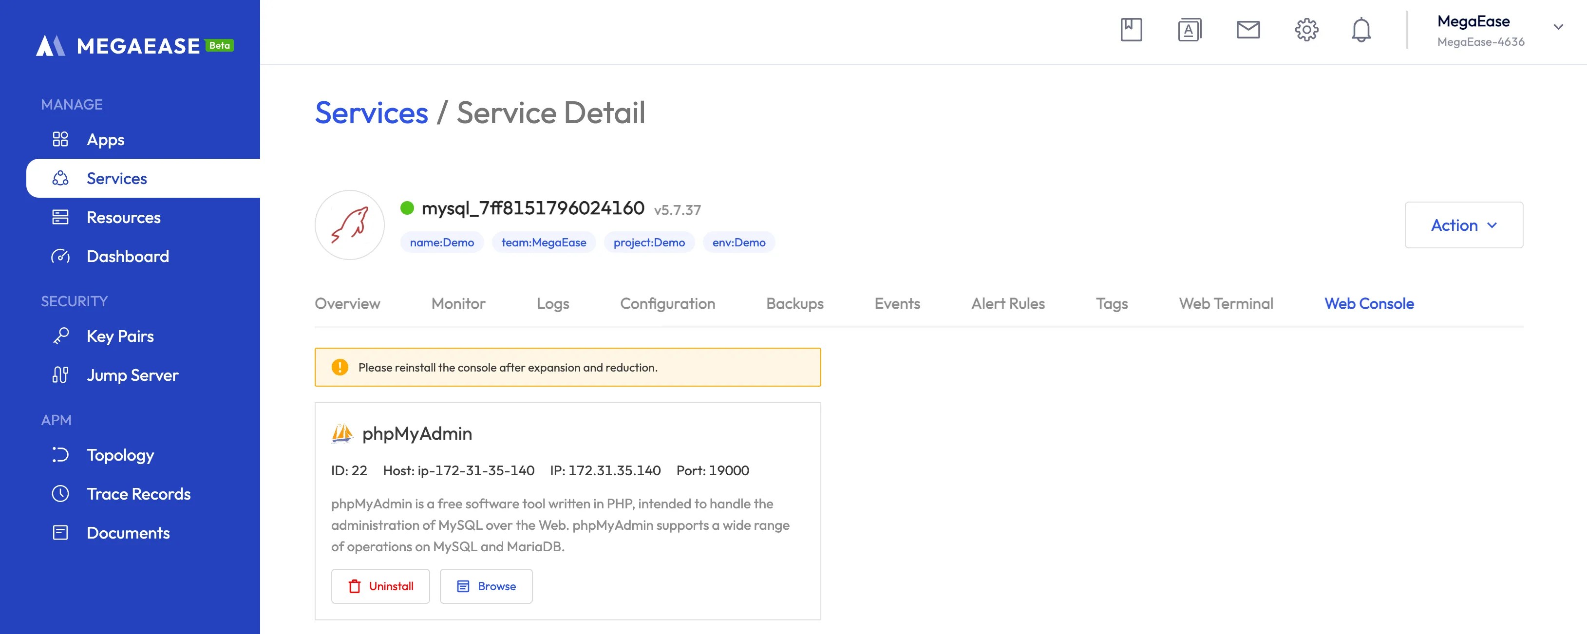Click the Jump Server icon
The height and width of the screenshot is (634, 1587).
[x=60, y=374]
